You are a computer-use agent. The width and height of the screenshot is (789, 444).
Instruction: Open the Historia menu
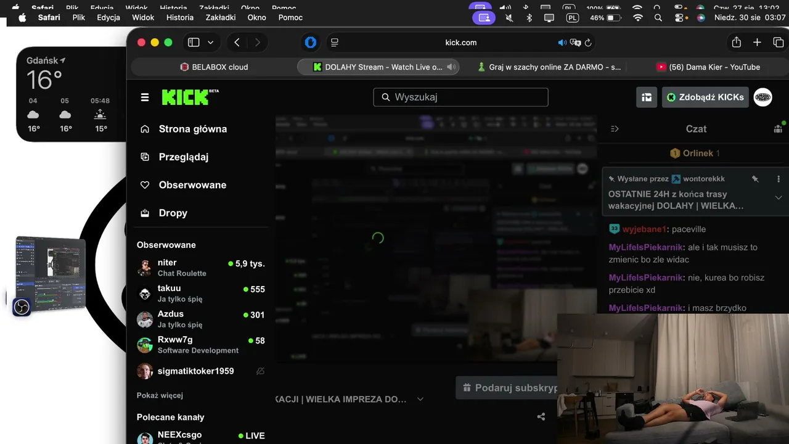pos(180,18)
